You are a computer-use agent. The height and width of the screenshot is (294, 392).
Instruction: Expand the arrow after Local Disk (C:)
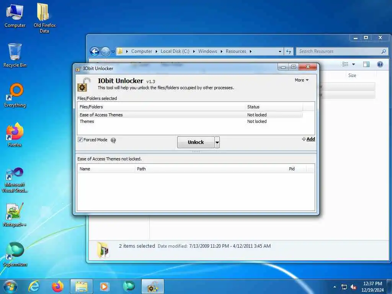point(194,52)
